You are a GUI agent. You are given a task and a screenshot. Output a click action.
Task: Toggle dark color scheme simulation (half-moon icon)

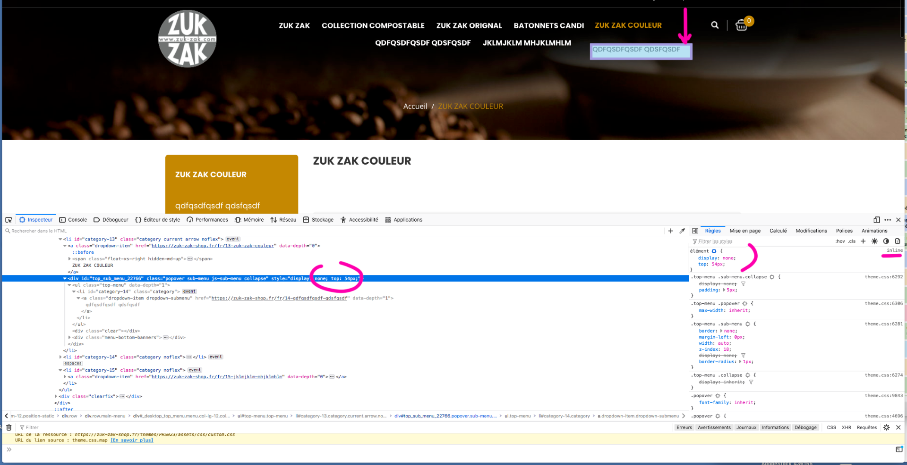pyautogui.click(x=886, y=241)
